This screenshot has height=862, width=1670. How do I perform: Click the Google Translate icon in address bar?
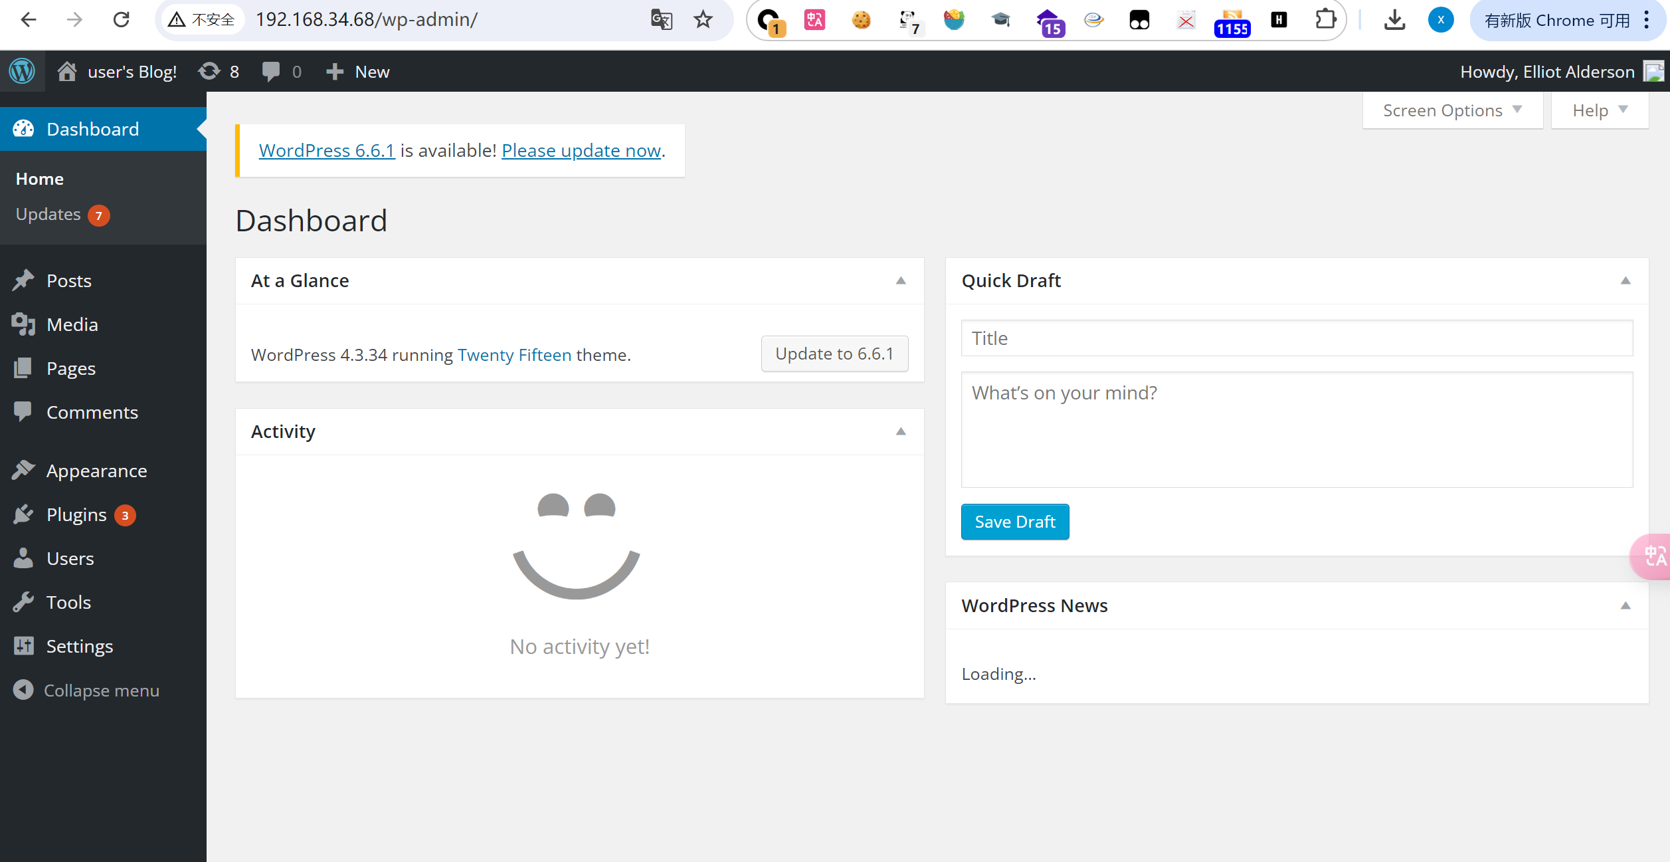662,20
